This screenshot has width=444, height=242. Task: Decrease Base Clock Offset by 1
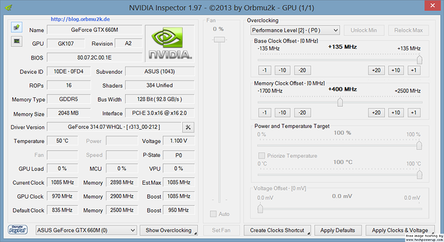[265, 70]
